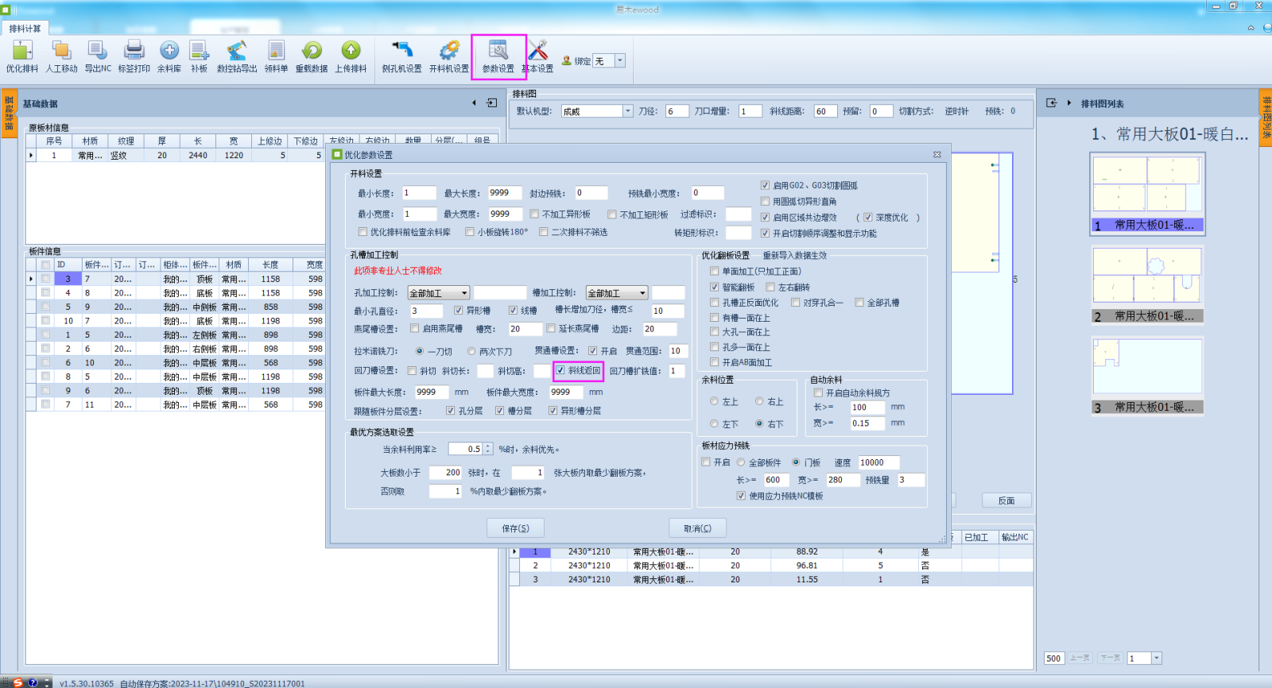
Task: Click the 输出NC column header
Action: 1014,538
